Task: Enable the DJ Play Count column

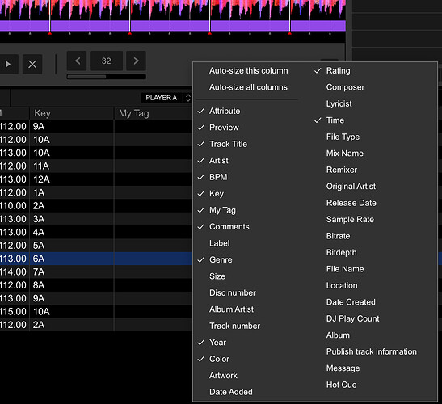Action: pyautogui.click(x=352, y=318)
